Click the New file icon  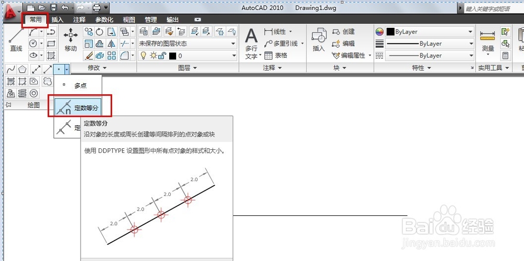pyautogui.click(x=30, y=7)
